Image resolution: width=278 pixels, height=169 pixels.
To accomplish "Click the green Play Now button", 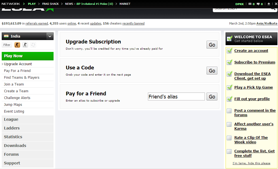I will [27, 56].
